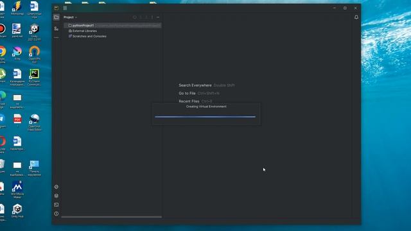This screenshot has height=231, width=411.
Task: Click the Project panel horizontal scrollbar
Action: [111, 217]
